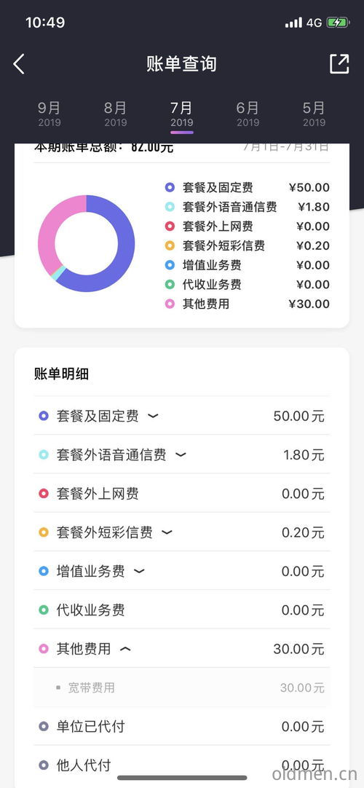Tap the purple 套餐及固定费 legend dot
This screenshot has height=788, width=364.
(x=170, y=188)
